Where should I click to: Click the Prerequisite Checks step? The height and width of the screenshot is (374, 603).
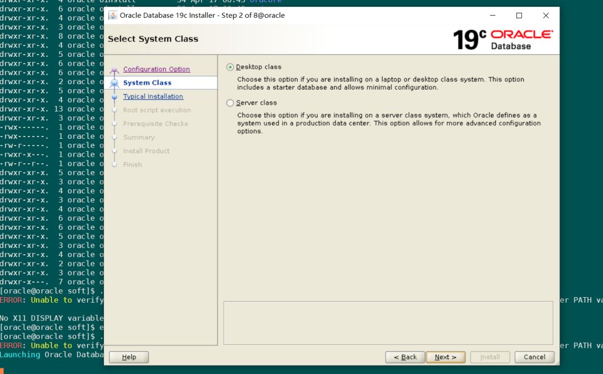point(155,124)
